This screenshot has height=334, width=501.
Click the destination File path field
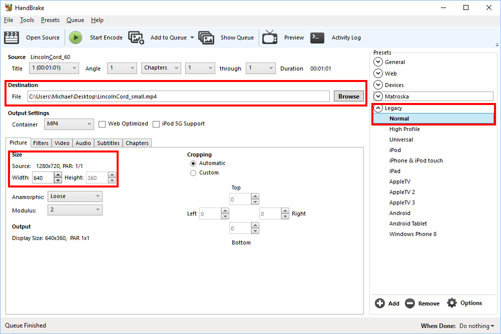(x=179, y=96)
